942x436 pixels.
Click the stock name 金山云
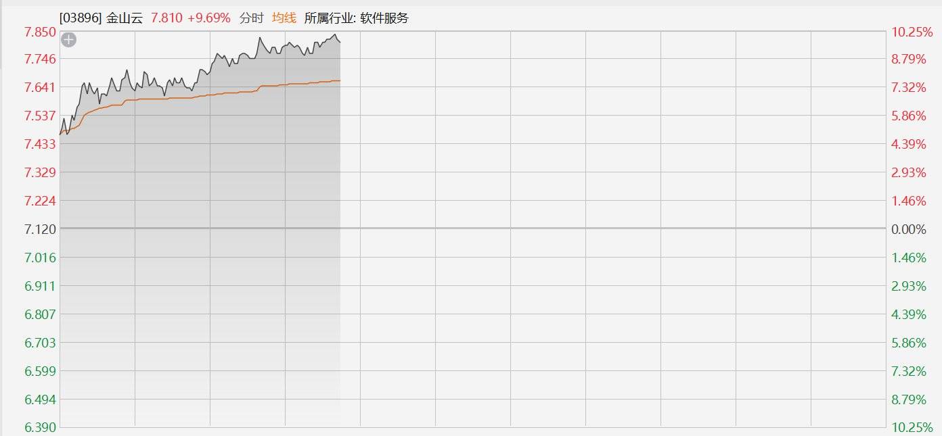[x=125, y=18]
